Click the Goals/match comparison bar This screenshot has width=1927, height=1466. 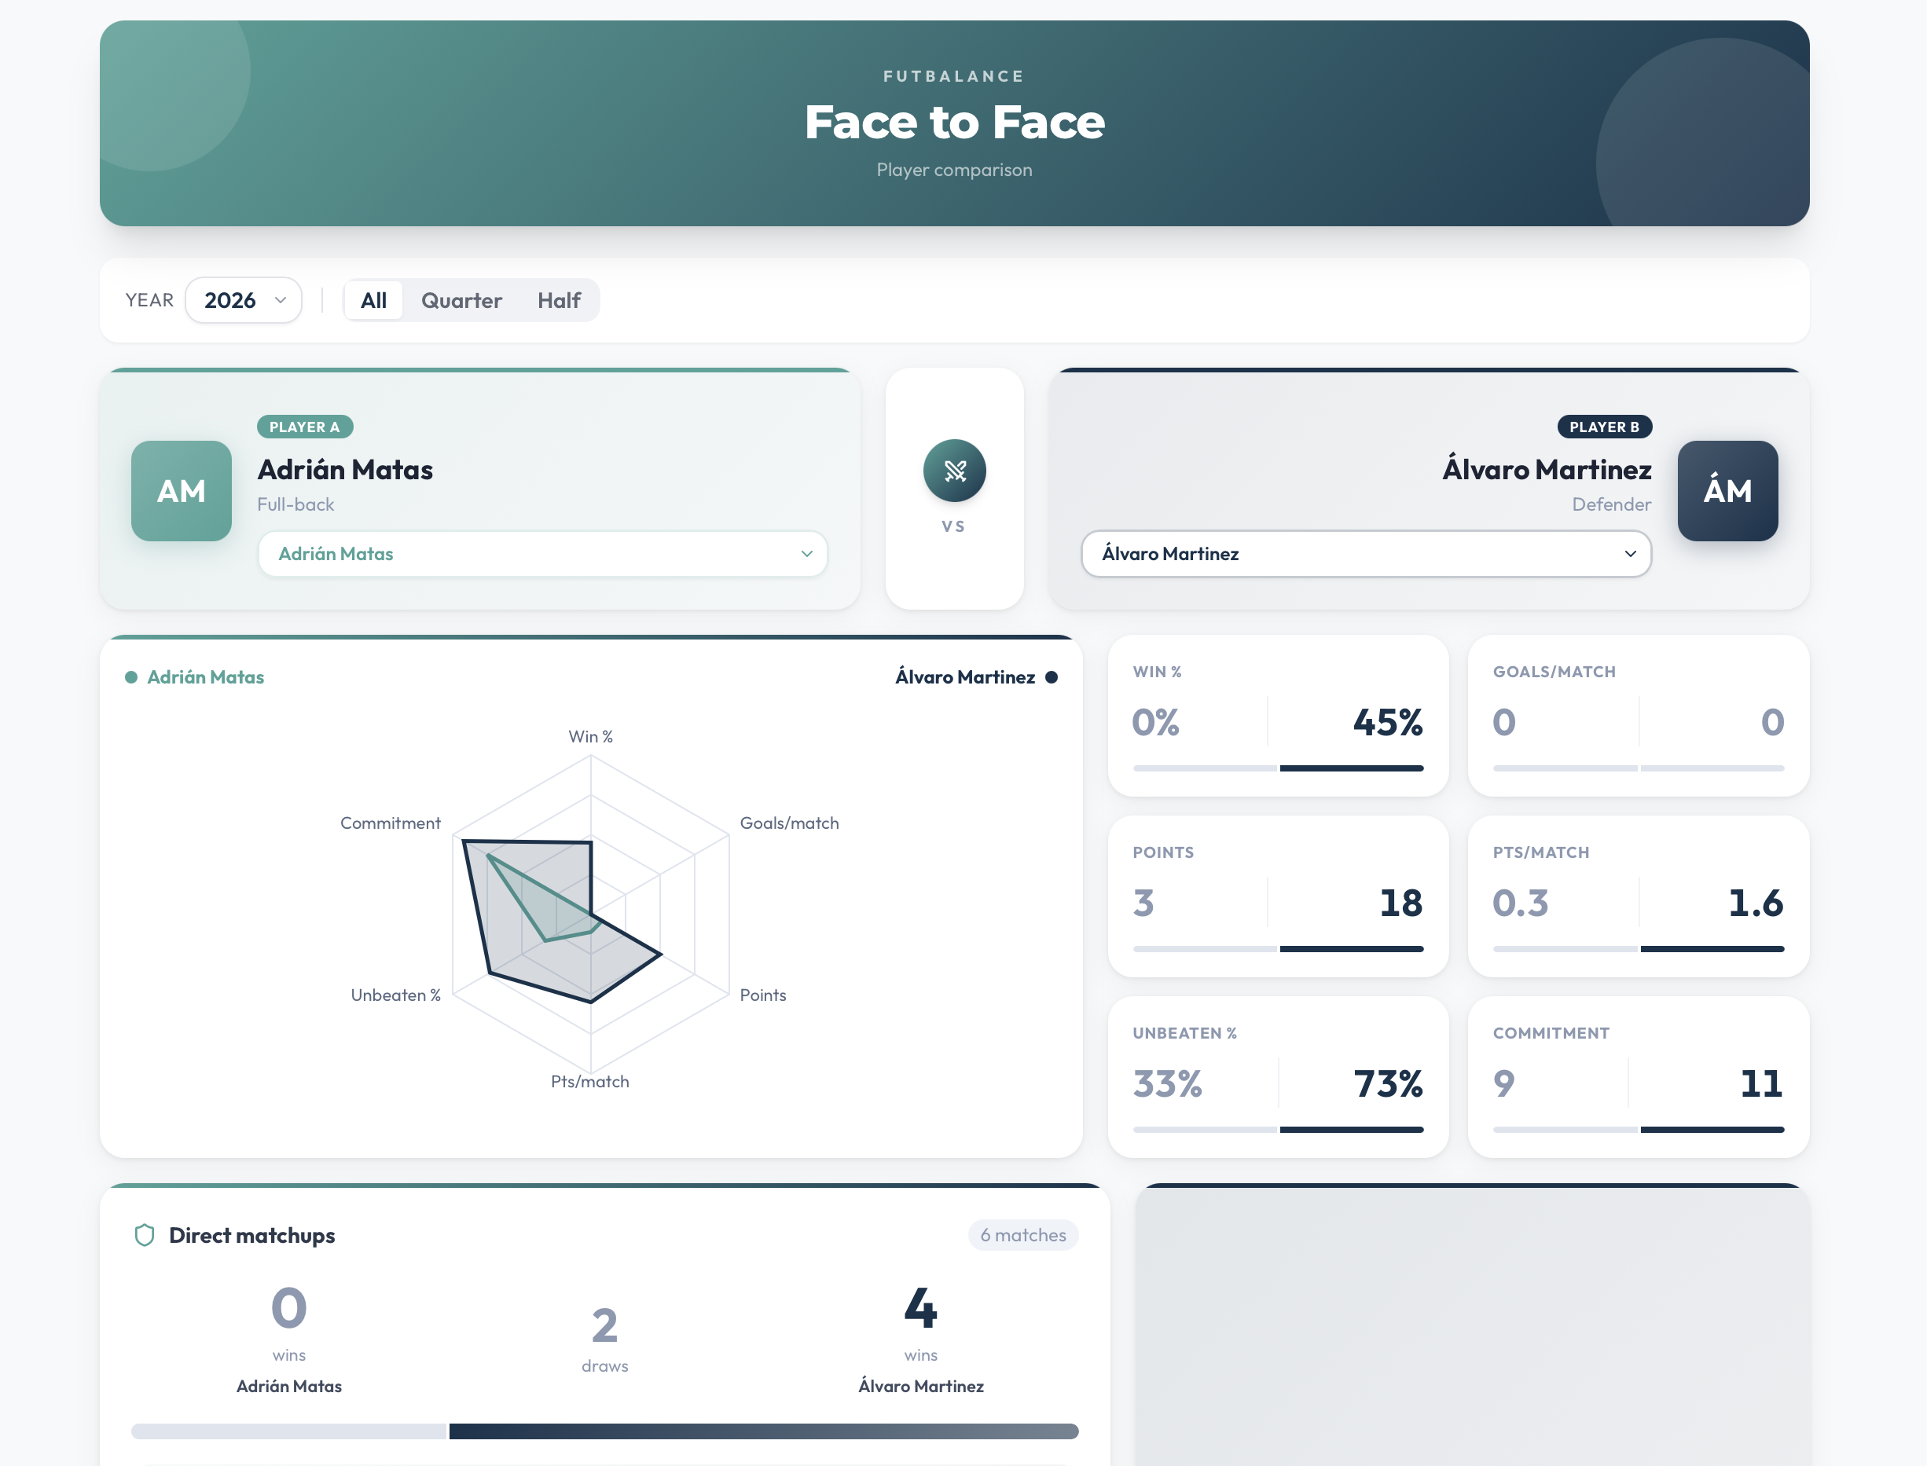[x=1638, y=768]
